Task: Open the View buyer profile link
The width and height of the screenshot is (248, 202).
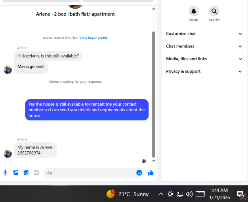Action: click(x=93, y=38)
